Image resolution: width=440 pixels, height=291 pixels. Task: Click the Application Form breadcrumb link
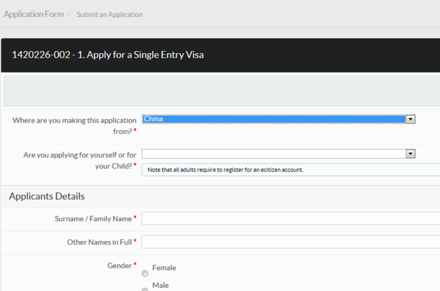point(34,14)
